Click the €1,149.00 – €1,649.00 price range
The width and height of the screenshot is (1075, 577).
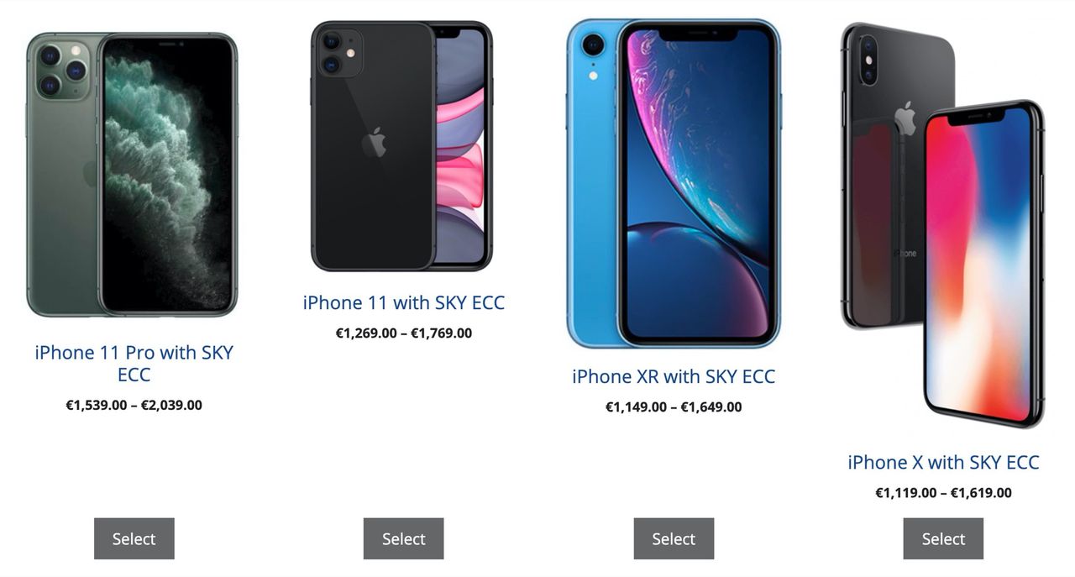point(674,407)
